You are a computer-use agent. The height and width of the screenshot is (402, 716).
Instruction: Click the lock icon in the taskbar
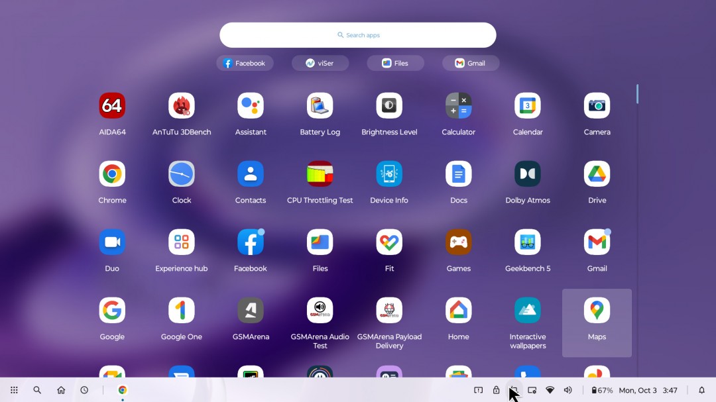(x=496, y=390)
